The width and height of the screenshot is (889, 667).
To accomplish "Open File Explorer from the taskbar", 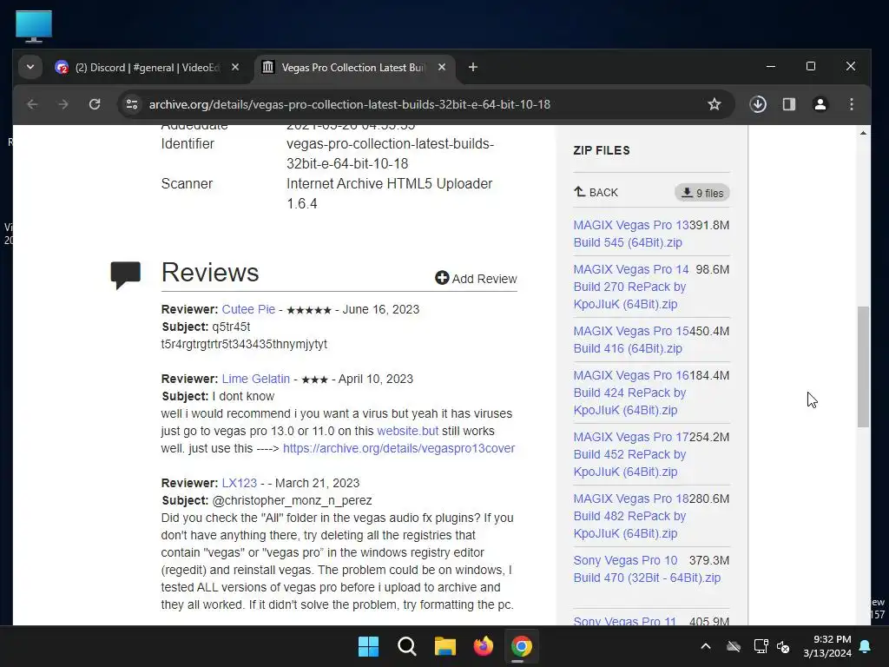I will pos(445,646).
